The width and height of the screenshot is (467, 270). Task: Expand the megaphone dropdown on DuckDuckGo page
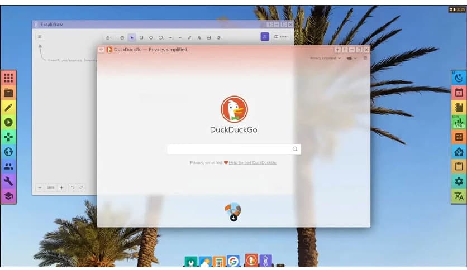tap(351, 58)
